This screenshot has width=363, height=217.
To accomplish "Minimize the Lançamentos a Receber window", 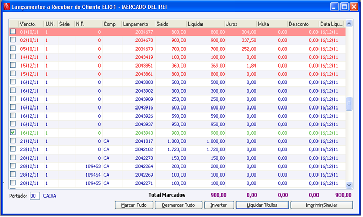I will pos(334,7).
